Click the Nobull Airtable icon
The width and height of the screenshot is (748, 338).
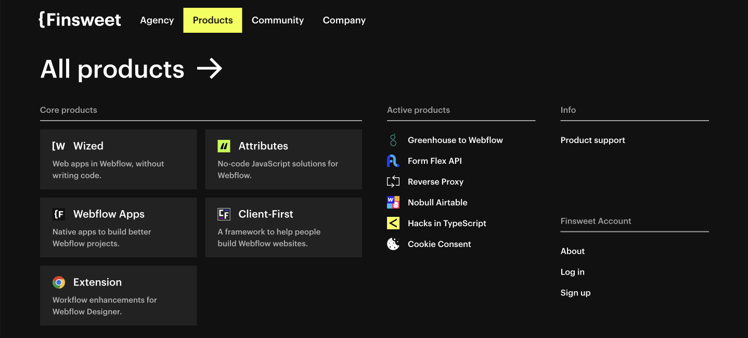pos(393,202)
